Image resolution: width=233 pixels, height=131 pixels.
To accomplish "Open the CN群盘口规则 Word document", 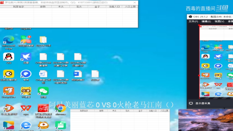I will click(43, 77).
